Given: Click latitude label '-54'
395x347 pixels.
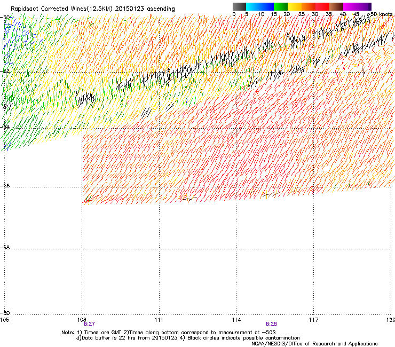Looking at the screenshot, I should coord(5,127).
